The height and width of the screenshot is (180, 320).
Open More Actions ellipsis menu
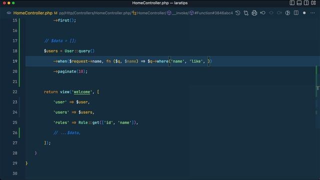pyautogui.click(x=312, y=13)
